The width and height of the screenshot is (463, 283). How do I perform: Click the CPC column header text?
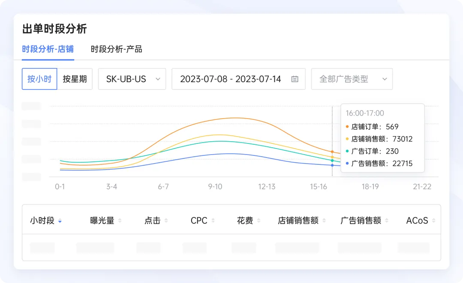(199, 220)
